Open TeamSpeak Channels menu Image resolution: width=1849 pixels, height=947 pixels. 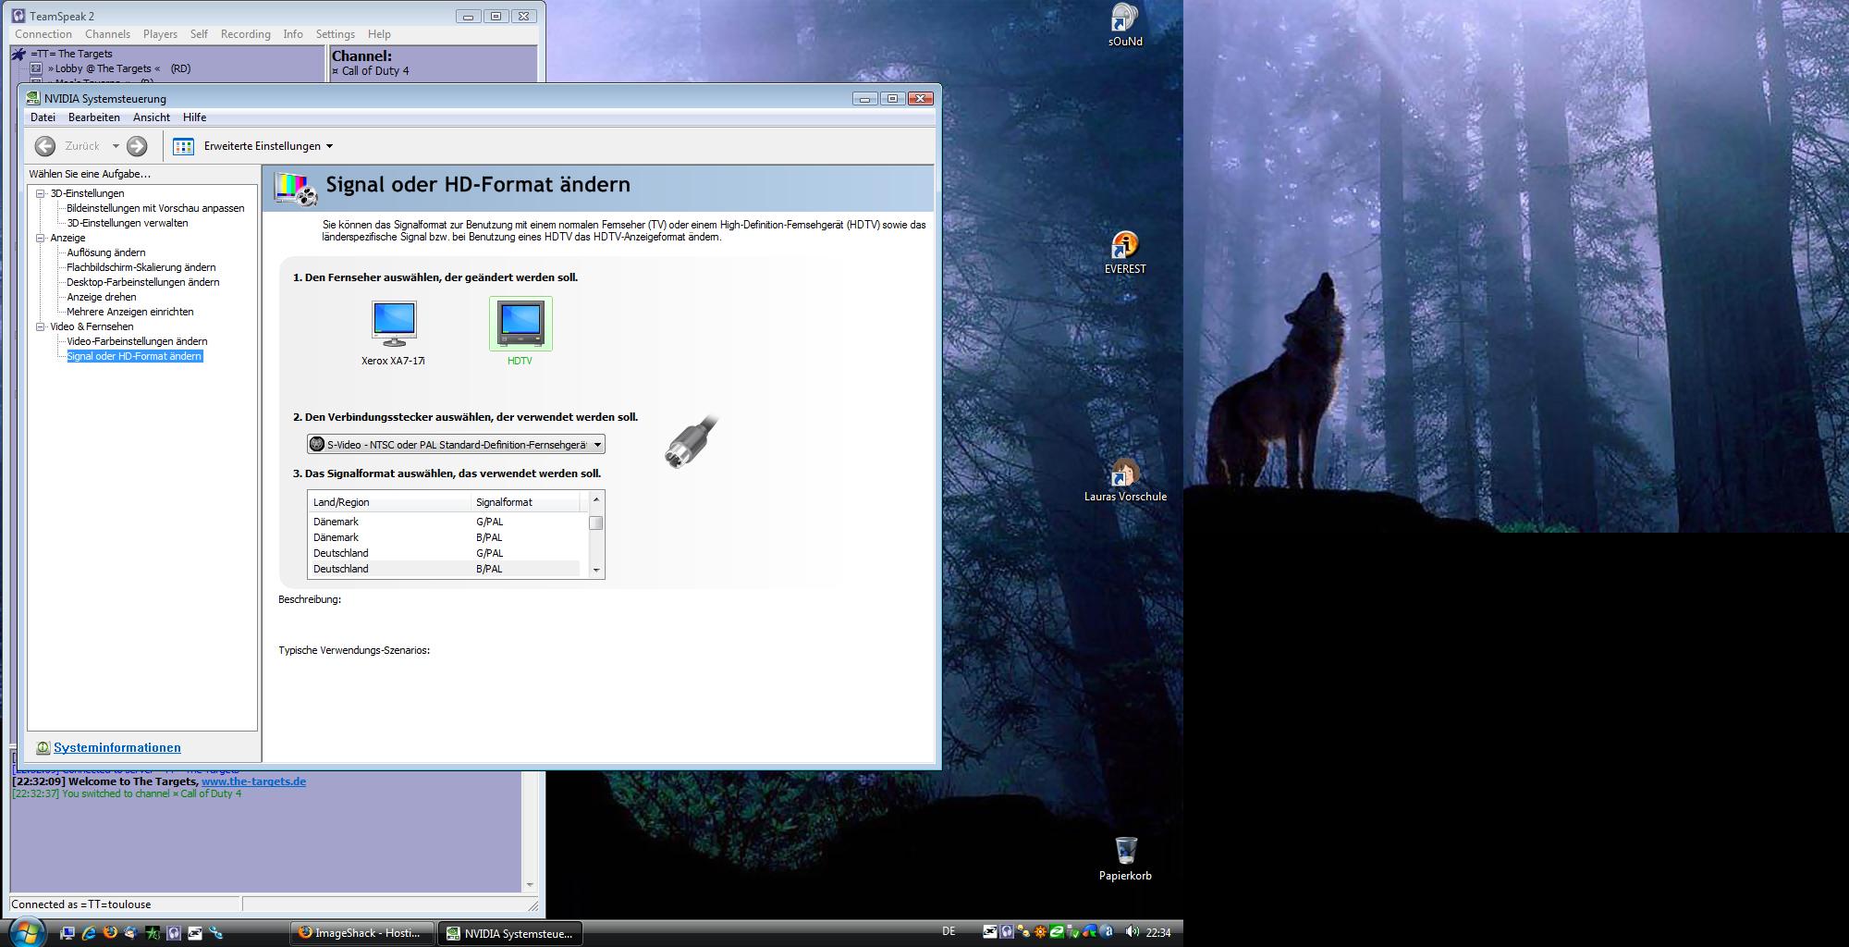(107, 34)
